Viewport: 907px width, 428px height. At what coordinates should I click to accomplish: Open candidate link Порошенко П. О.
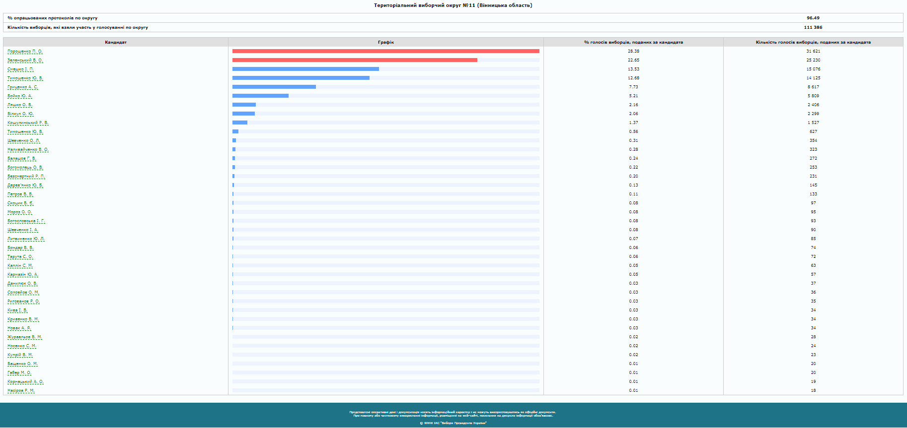point(25,52)
